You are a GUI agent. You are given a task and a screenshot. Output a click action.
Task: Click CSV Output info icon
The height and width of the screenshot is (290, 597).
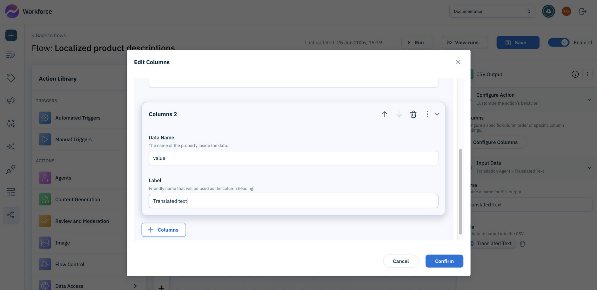[575, 74]
